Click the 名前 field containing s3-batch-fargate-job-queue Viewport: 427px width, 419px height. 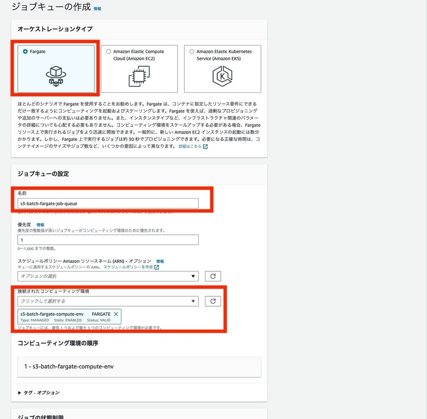coord(108,203)
